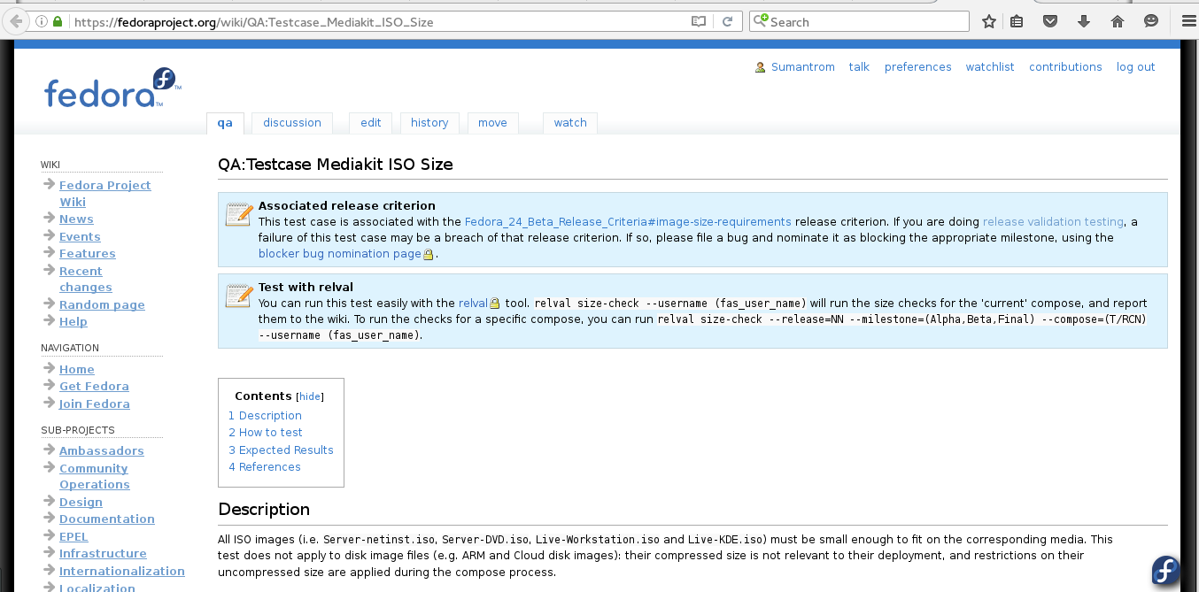Screen dimensions: 1199x592
Task: Click the Sumantrom user avatar icon
Action: [x=760, y=67]
